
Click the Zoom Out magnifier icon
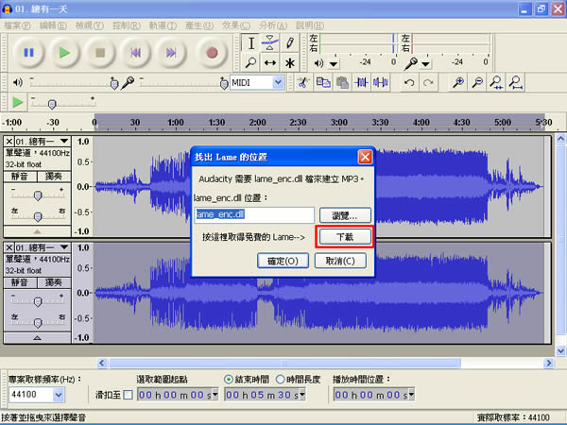click(x=477, y=83)
